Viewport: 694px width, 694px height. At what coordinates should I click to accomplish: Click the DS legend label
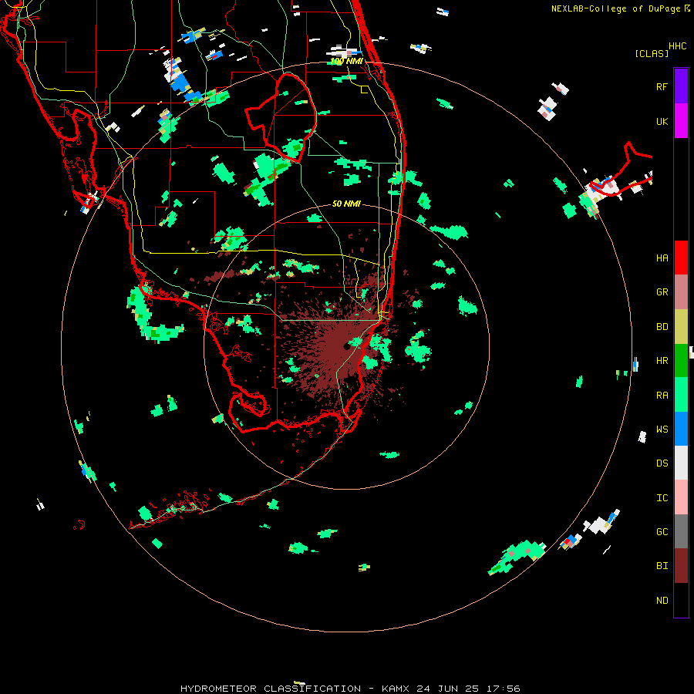point(662,463)
